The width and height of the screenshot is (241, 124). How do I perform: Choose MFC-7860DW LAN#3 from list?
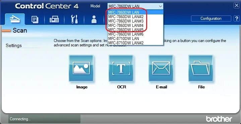point(135,21)
